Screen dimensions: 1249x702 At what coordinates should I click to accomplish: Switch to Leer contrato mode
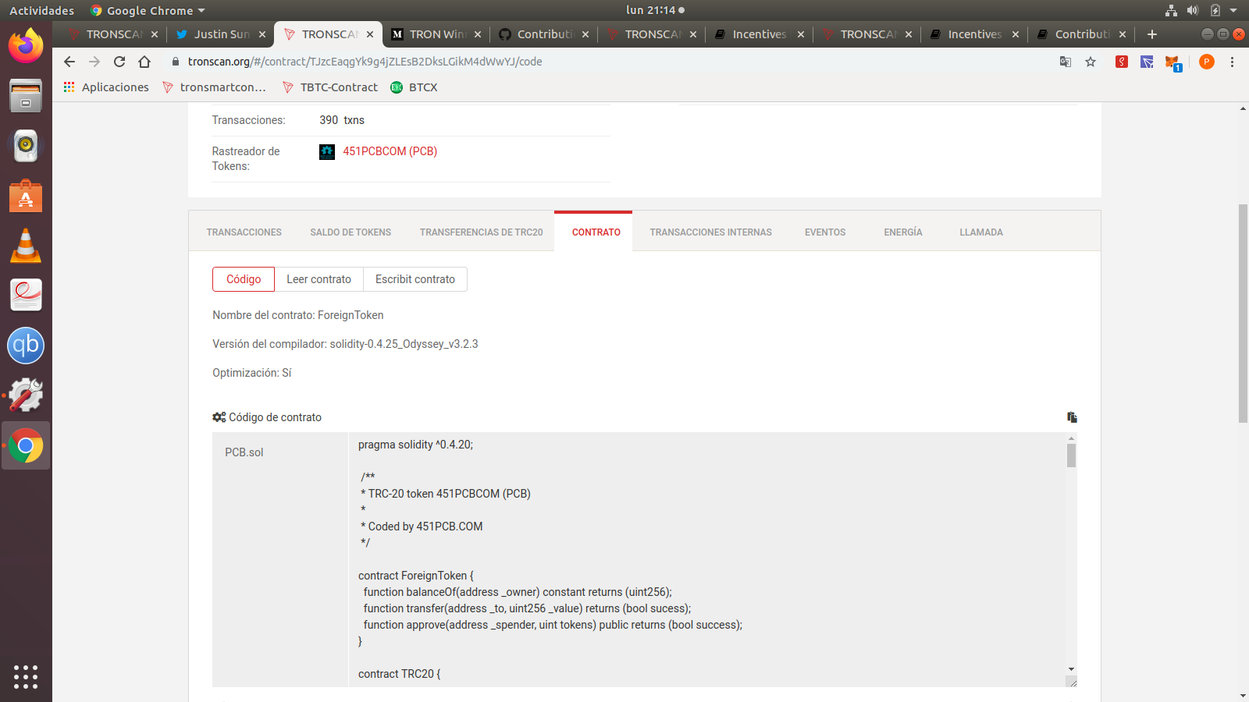point(318,278)
